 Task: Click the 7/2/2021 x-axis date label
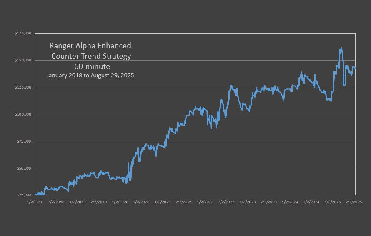point(183,202)
